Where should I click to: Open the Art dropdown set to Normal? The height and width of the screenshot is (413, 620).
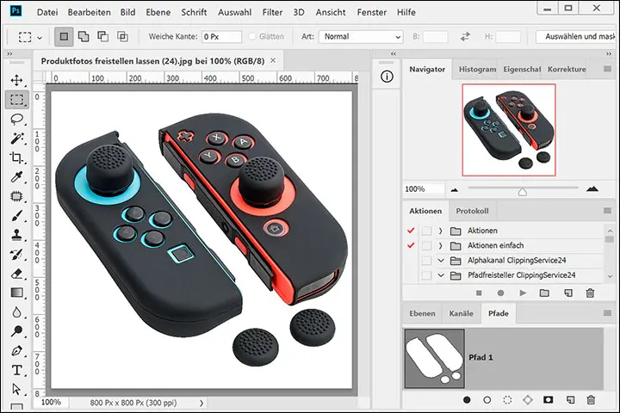[x=360, y=37]
